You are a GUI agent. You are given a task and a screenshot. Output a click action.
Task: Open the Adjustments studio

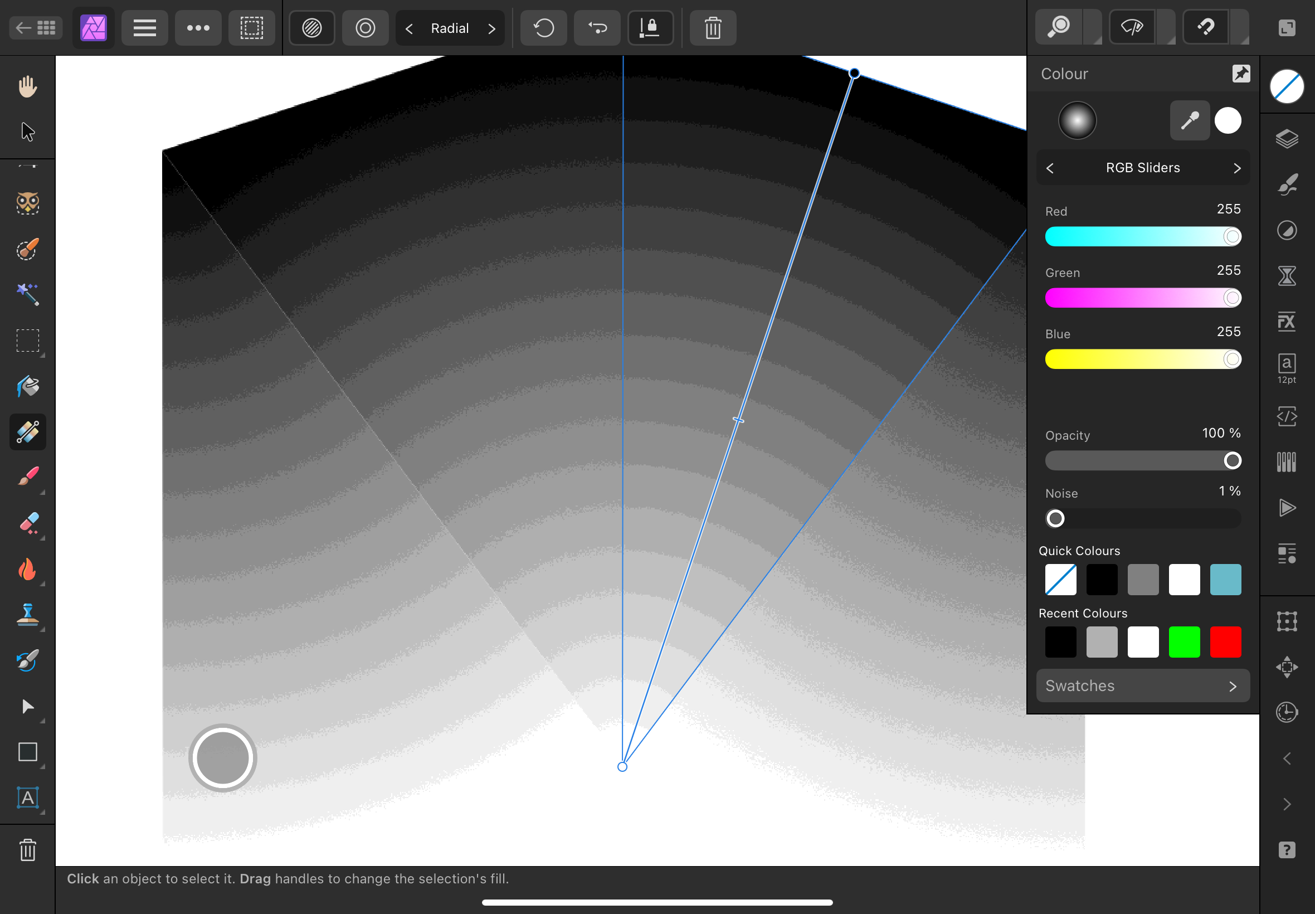tap(1287, 231)
